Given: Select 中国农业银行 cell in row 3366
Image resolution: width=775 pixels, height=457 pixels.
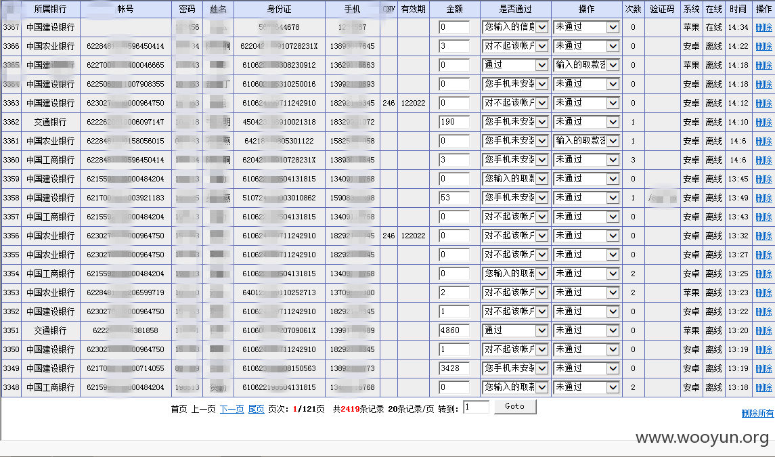Looking at the screenshot, I should (x=50, y=46).
